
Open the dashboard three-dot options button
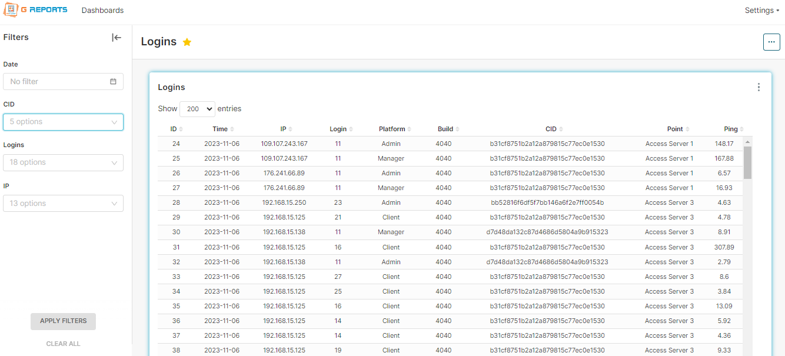(x=771, y=42)
